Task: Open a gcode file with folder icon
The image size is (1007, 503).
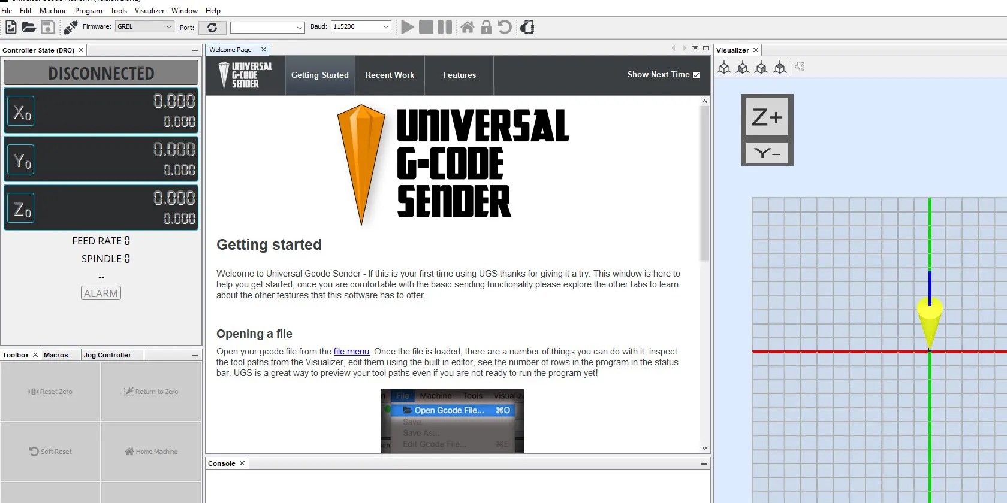Action: click(x=29, y=27)
